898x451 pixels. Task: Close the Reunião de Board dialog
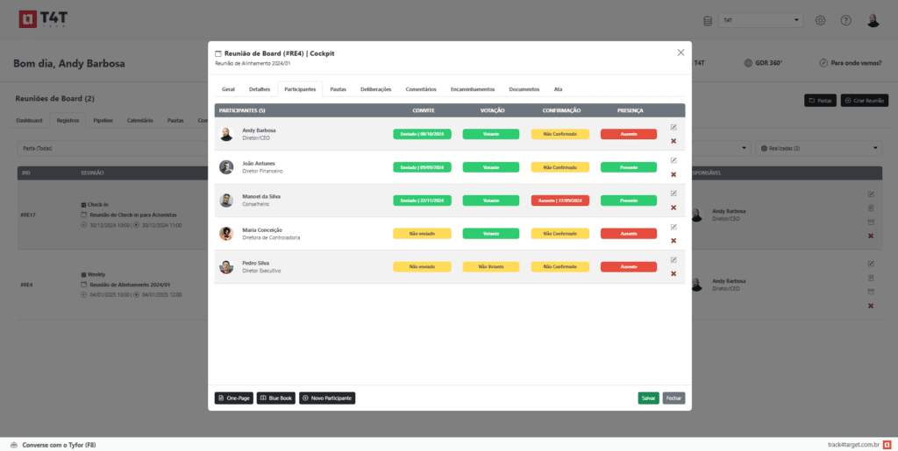[681, 53]
